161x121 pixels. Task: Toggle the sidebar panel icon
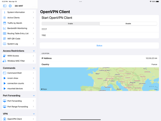[5, 6]
